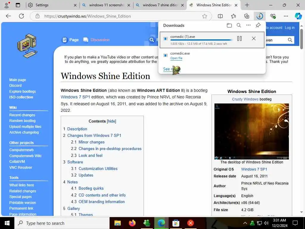
Task: Open Printable version sidebar link
Action: 23,203
